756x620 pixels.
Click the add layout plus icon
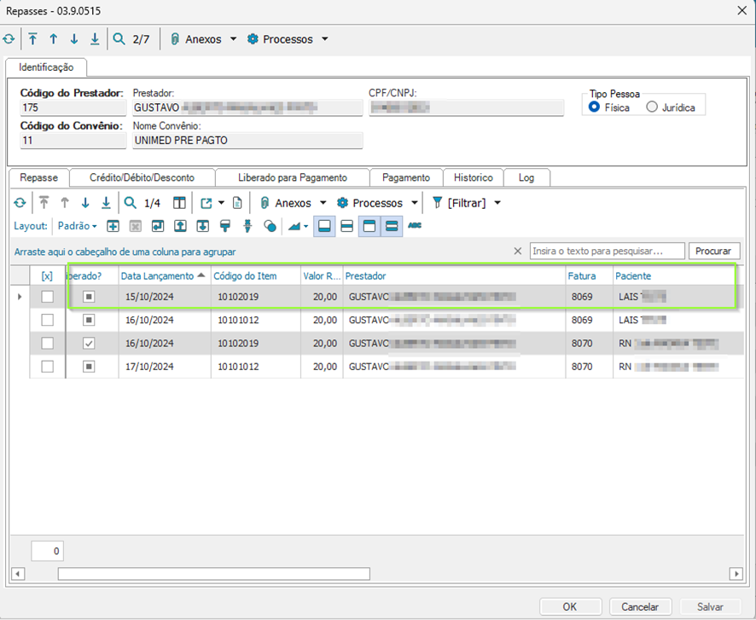click(x=113, y=226)
